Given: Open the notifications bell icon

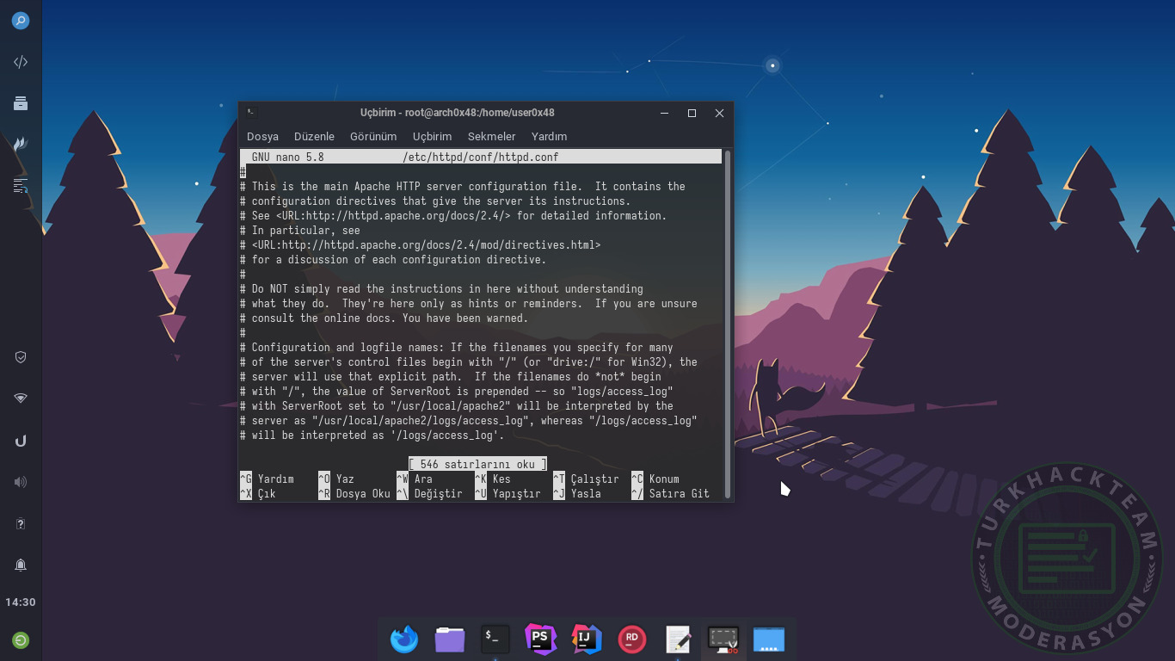Looking at the screenshot, I should pos(21,565).
